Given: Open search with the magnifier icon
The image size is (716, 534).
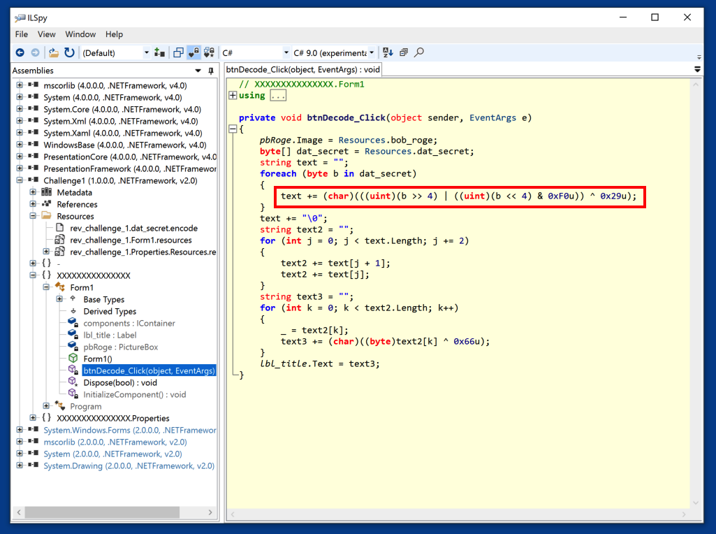Looking at the screenshot, I should click(419, 52).
